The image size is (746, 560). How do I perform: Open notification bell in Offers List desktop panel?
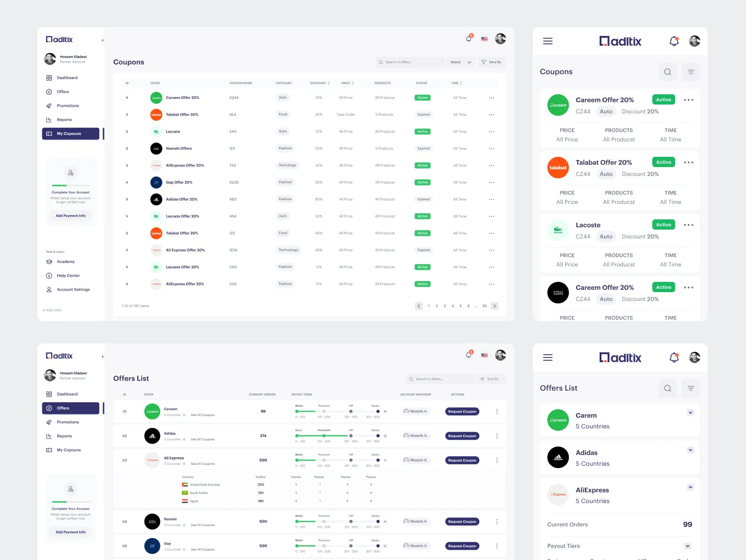coord(469,355)
